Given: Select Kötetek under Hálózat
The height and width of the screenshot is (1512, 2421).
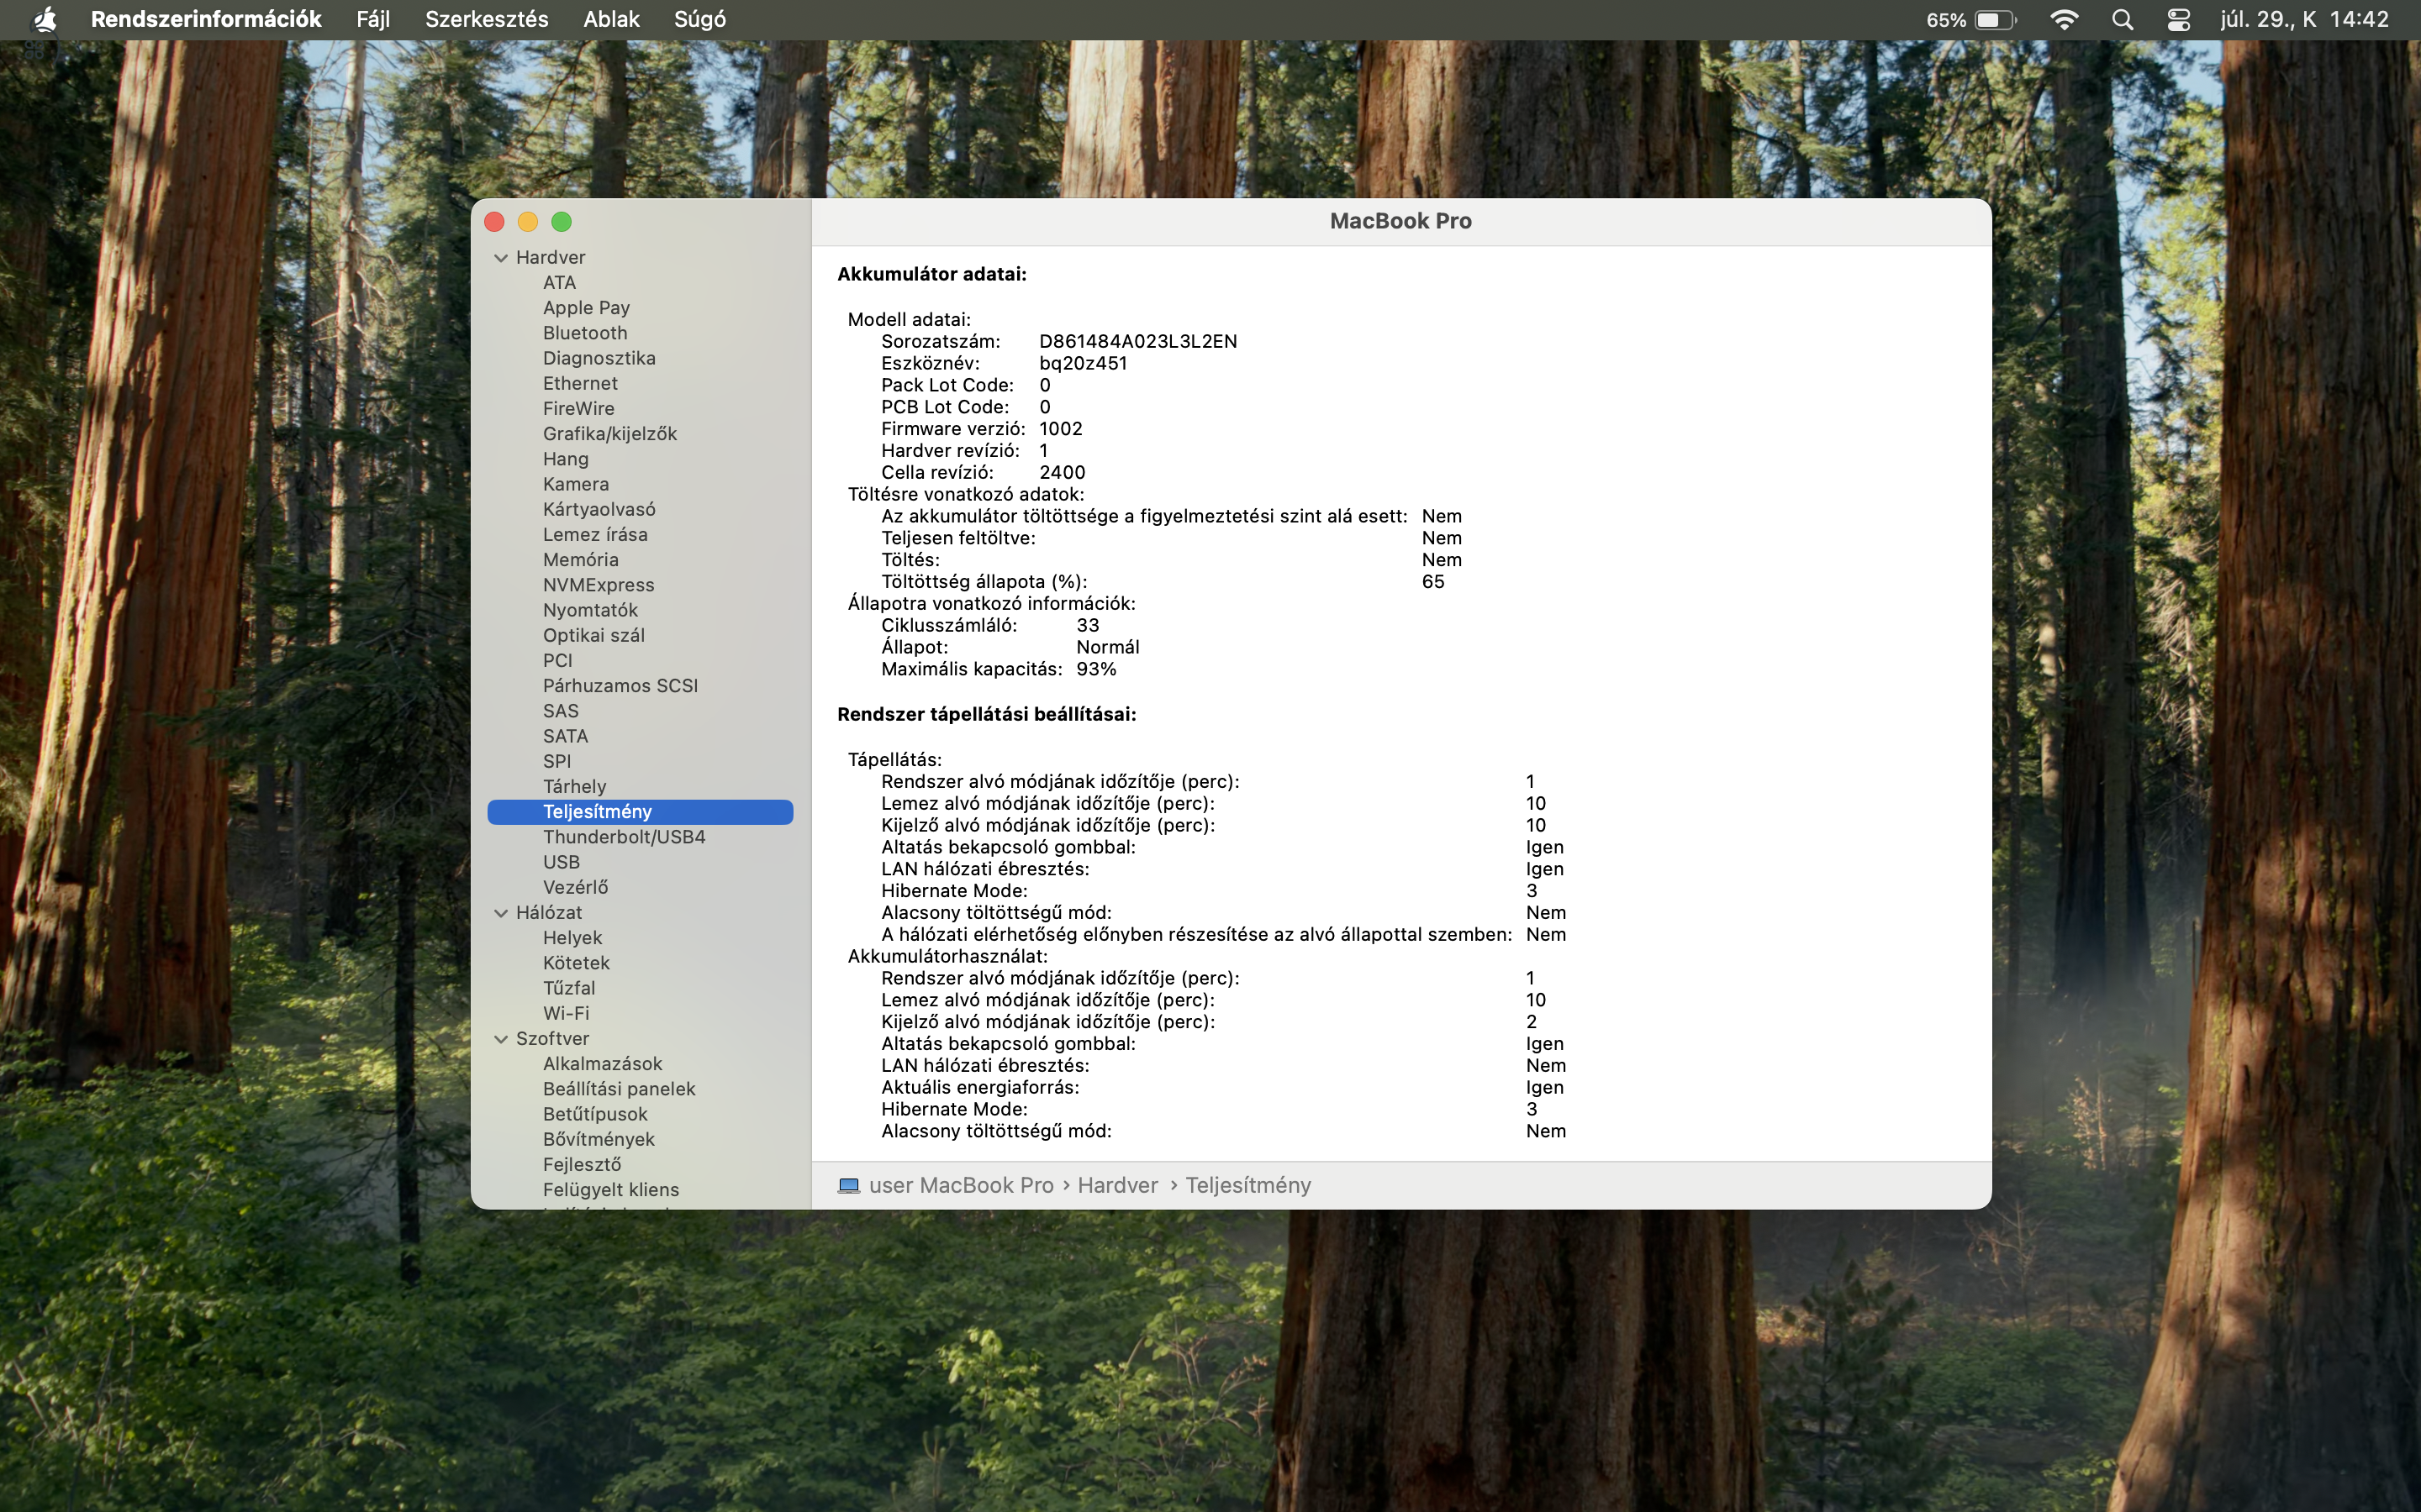Looking at the screenshot, I should pos(641,963).
